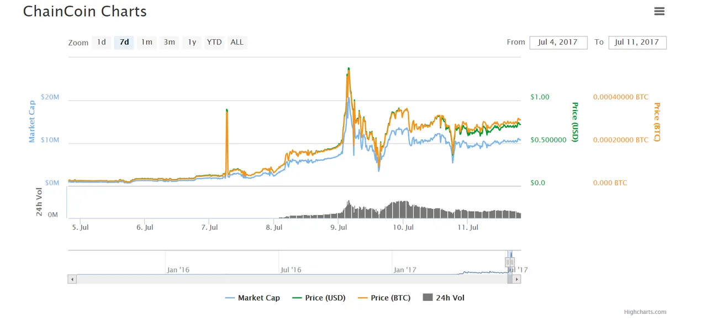Toggle 24h Vol series in legend
707x325 pixels.
point(444,298)
